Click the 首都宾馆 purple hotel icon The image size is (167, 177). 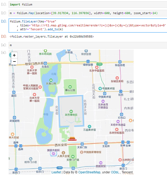(101, 163)
